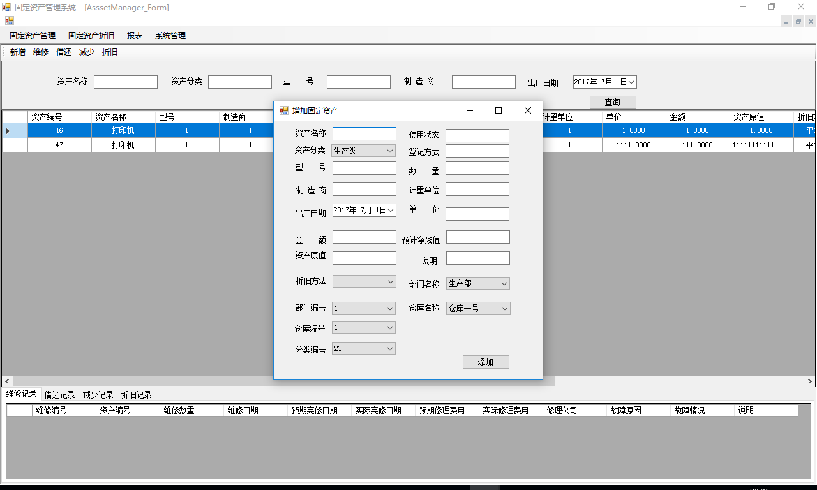Click the 资产编号 cell with value 47

click(59, 145)
